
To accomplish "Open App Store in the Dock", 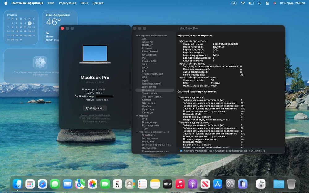I will (x=218, y=184).
